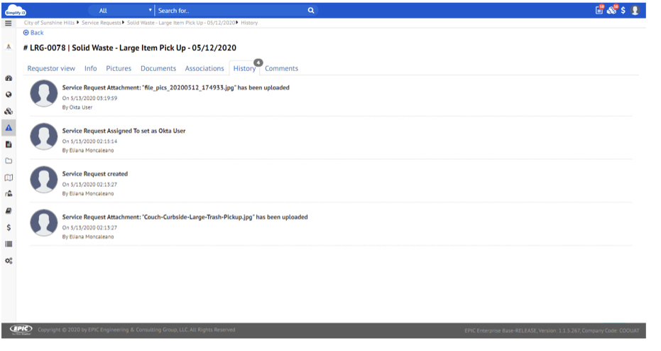Open the settings gears icon in sidebar
The image size is (661, 351).
click(x=9, y=260)
